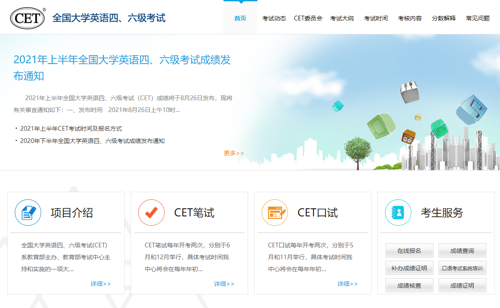Click the 全国大学英语四、六级考试 site title
500x308 pixels.
pyautogui.click(x=109, y=18)
